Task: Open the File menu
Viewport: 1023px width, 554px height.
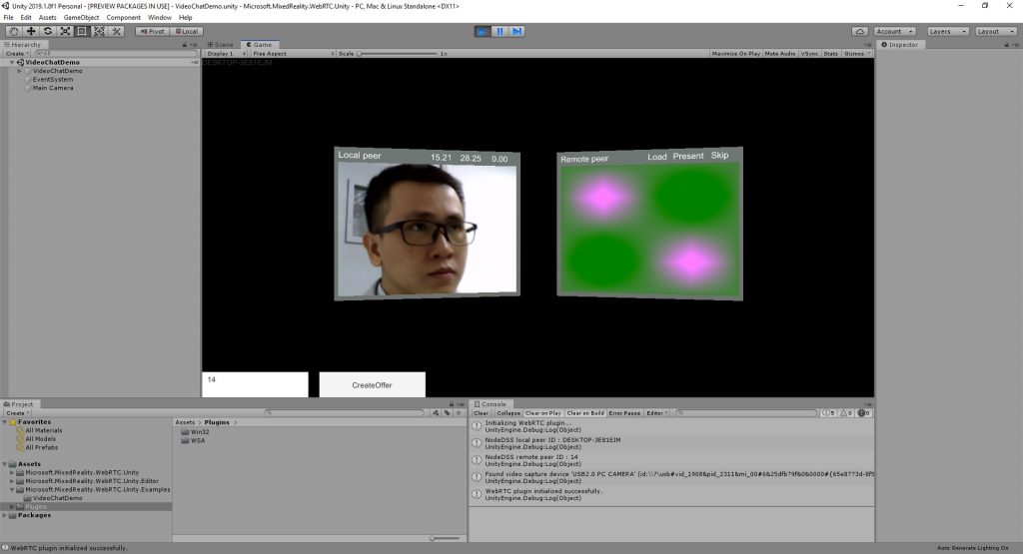Action: pos(8,18)
